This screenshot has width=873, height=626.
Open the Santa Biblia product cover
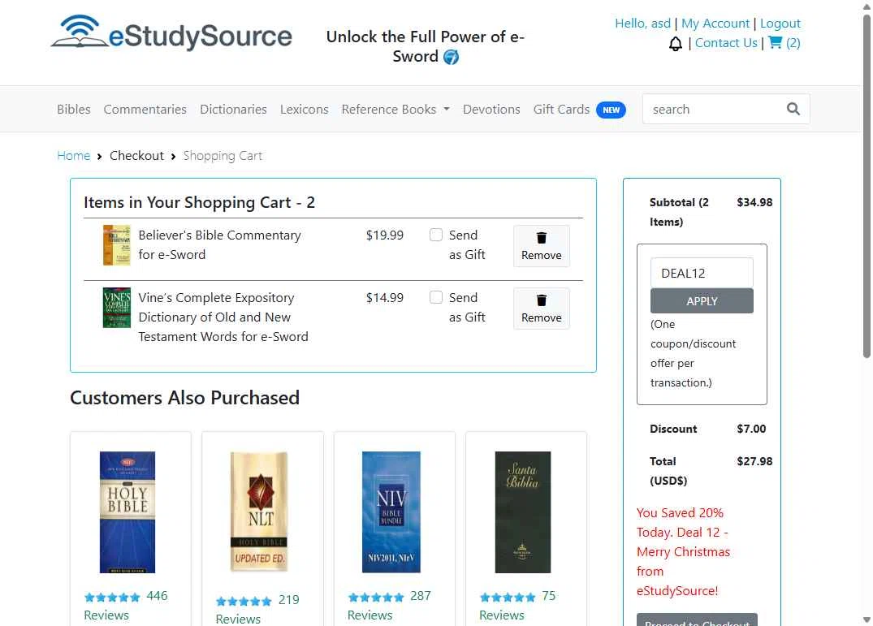pos(523,512)
